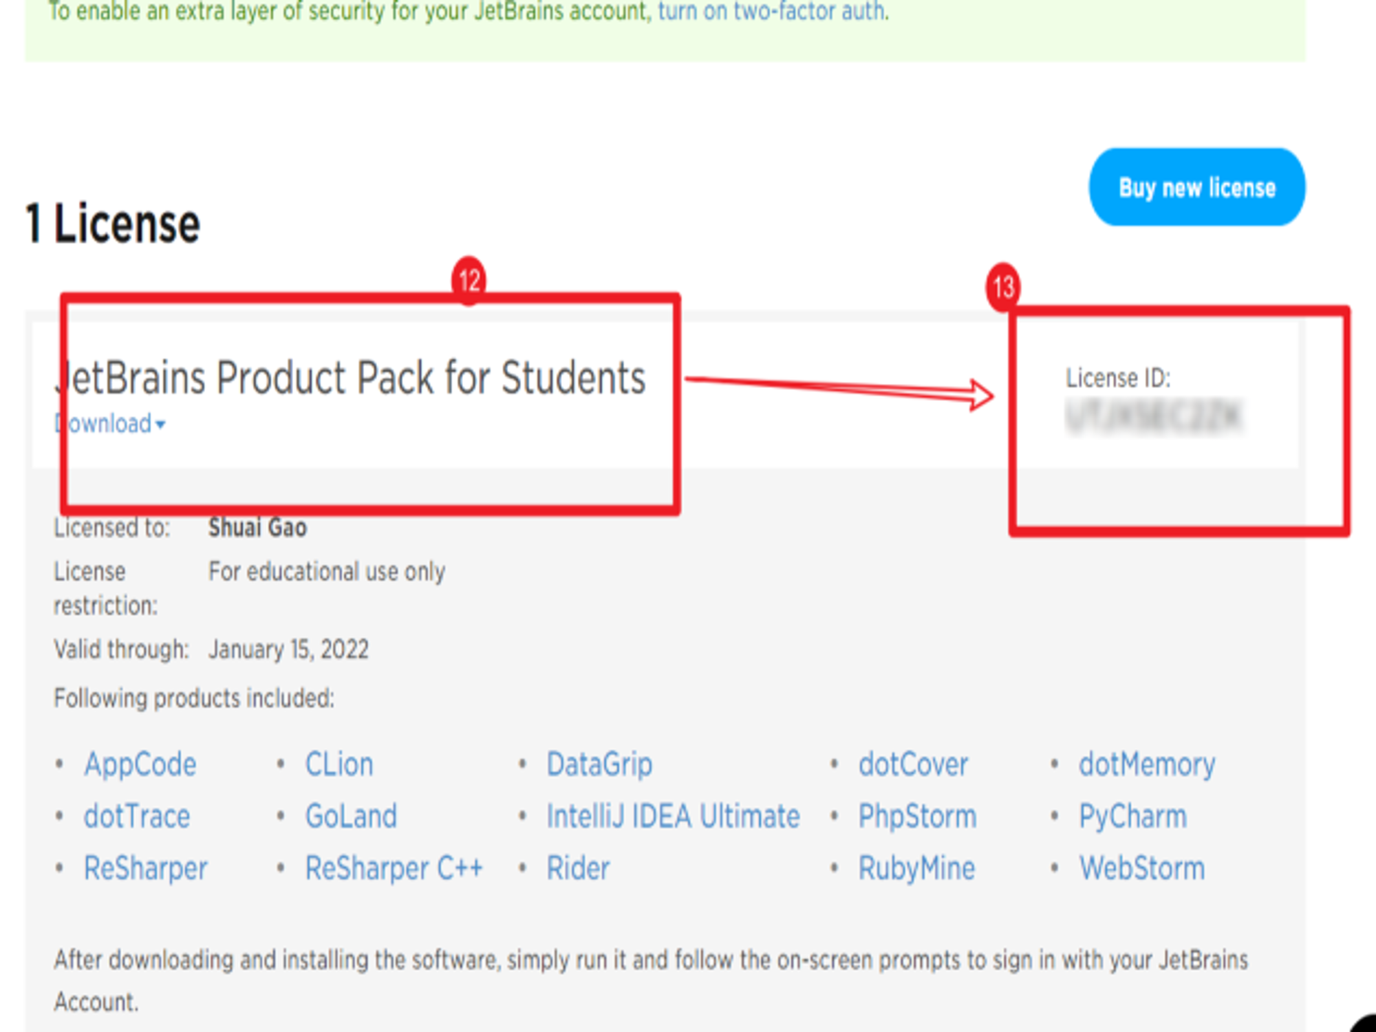Image resolution: width=1376 pixels, height=1032 pixels.
Task: Click the Buy new license button
Action: pyautogui.click(x=1196, y=187)
